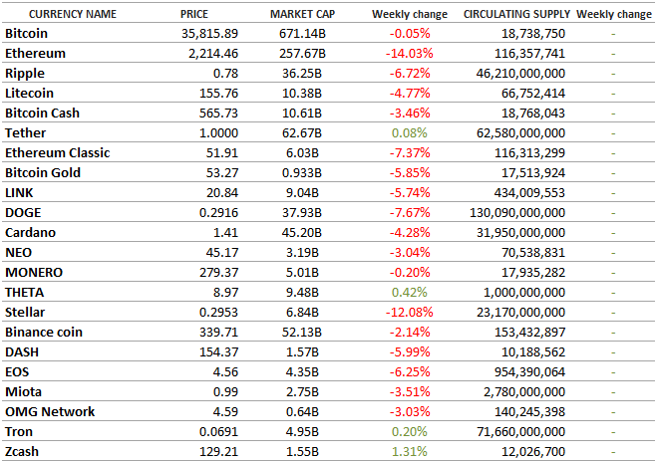Select the Bitcoin Cash name cell
This screenshot has height=462, width=659.
click(x=42, y=113)
